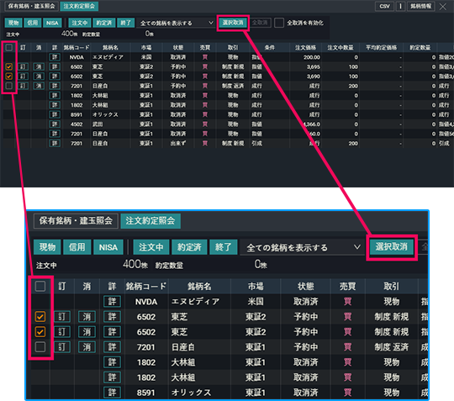Toggle 終了 filter in enlarged view

tap(224, 247)
